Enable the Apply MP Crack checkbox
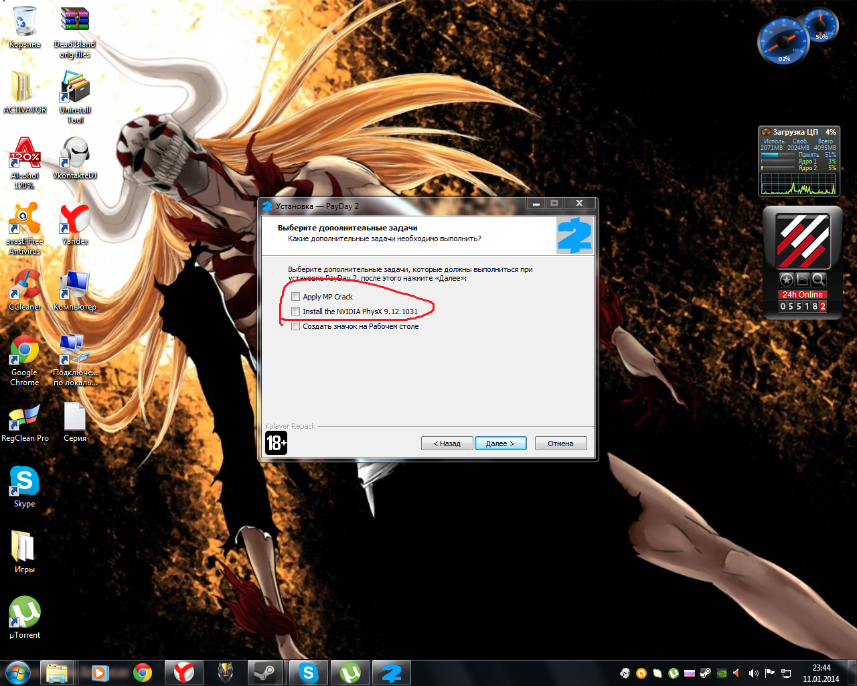The height and width of the screenshot is (686, 857). pyautogui.click(x=295, y=297)
